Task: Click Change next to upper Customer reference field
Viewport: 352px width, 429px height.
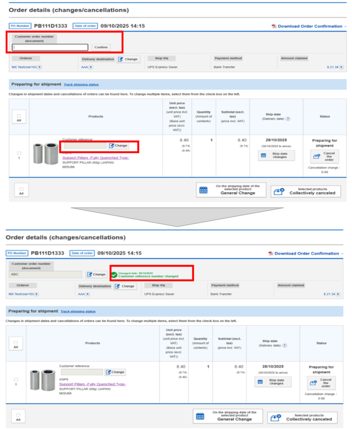Action: [118, 145]
